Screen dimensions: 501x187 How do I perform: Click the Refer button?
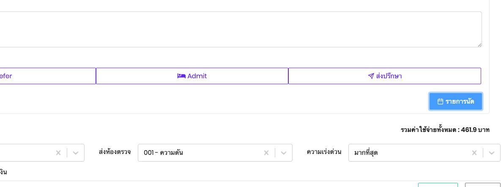pyautogui.click(x=48, y=76)
